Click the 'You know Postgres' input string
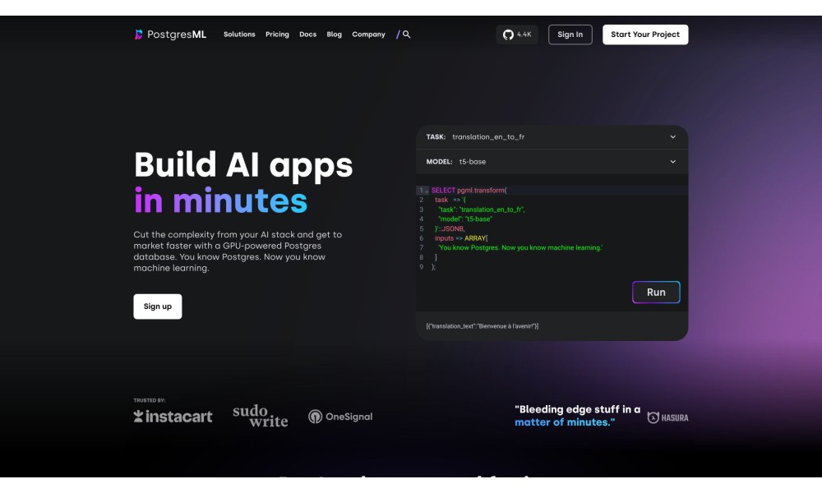822x493 pixels. (x=520, y=248)
